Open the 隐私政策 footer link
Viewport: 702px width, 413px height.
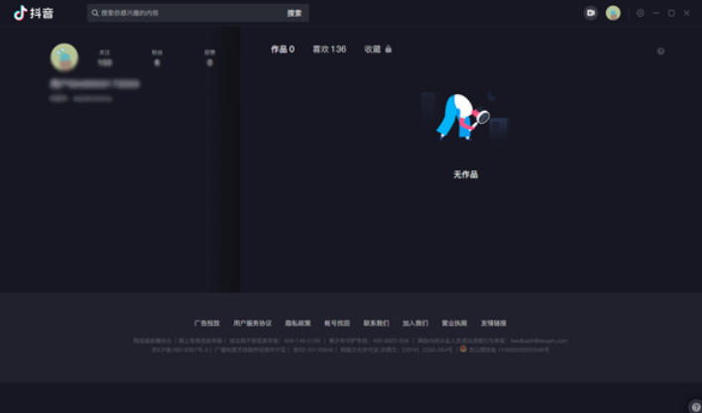pyautogui.click(x=297, y=323)
